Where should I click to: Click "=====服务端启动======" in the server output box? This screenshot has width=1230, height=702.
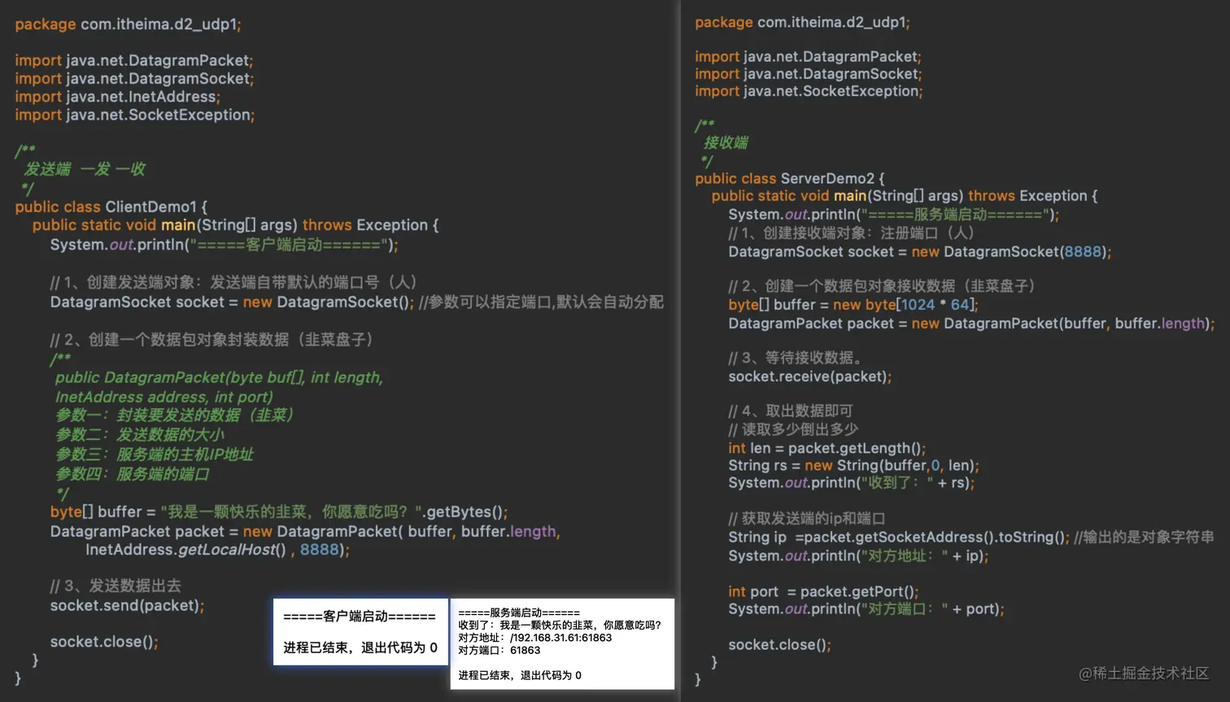pos(519,613)
